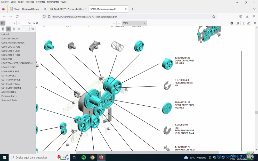Viewport: 258px width, 161px height.
Task: Select the draw annotation pen tool
Action: coord(249,23)
